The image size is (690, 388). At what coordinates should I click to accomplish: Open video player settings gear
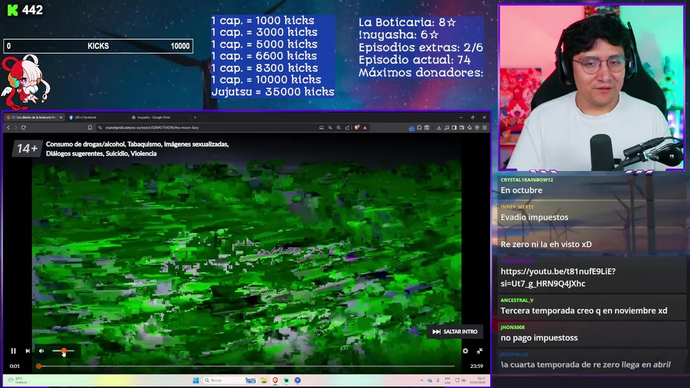click(x=465, y=351)
